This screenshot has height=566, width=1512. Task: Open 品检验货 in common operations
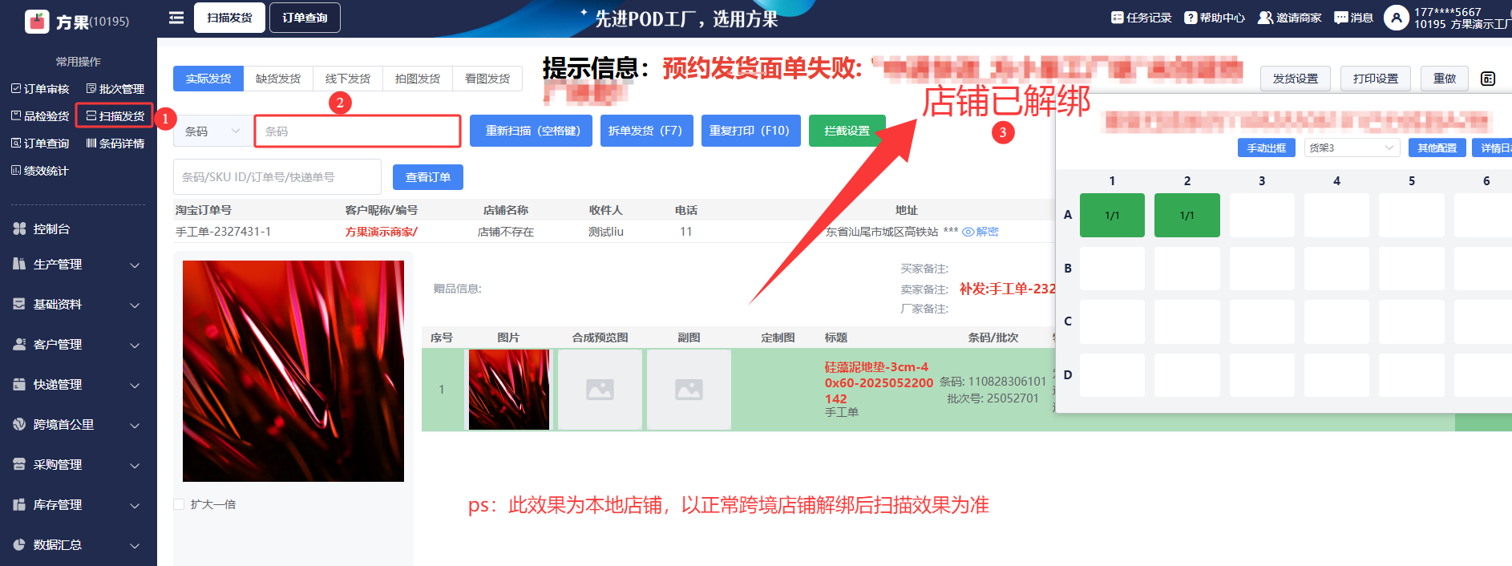pyautogui.click(x=40, y=116)
